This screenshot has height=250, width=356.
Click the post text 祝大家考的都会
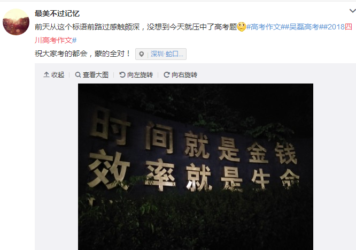click(x=61, y=54)
